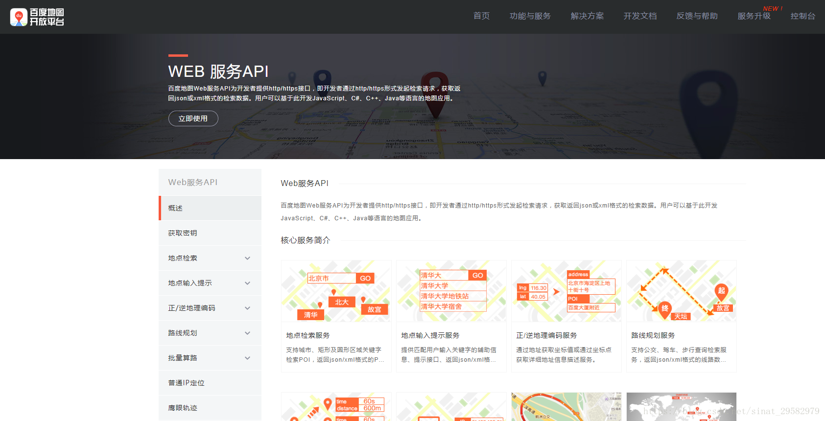Expand the 地点检索 chevron
Image resolution: width=825 pixels, height=421 pixels.
(x=247, y=258)
